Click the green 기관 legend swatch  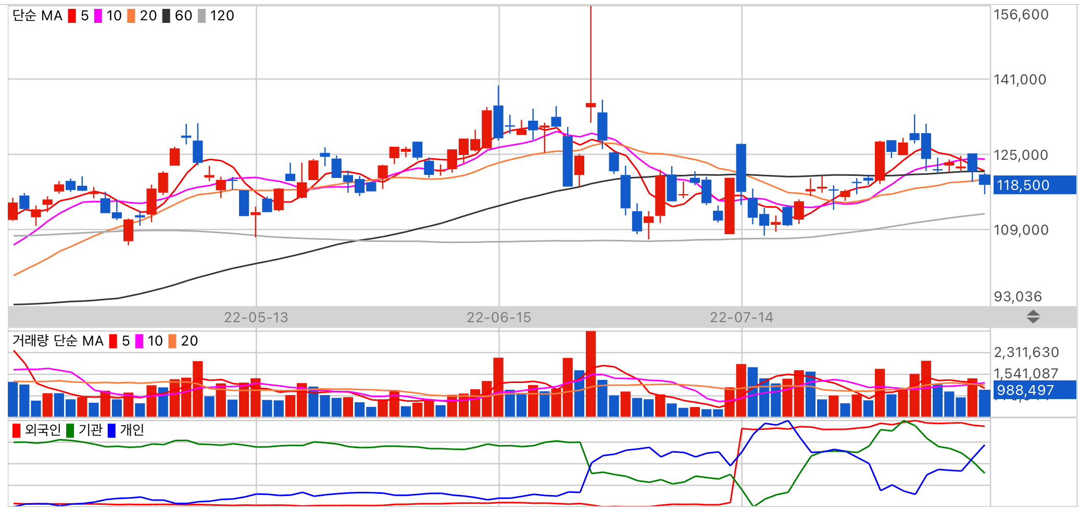pyautogui.click(x=70, y=430)
